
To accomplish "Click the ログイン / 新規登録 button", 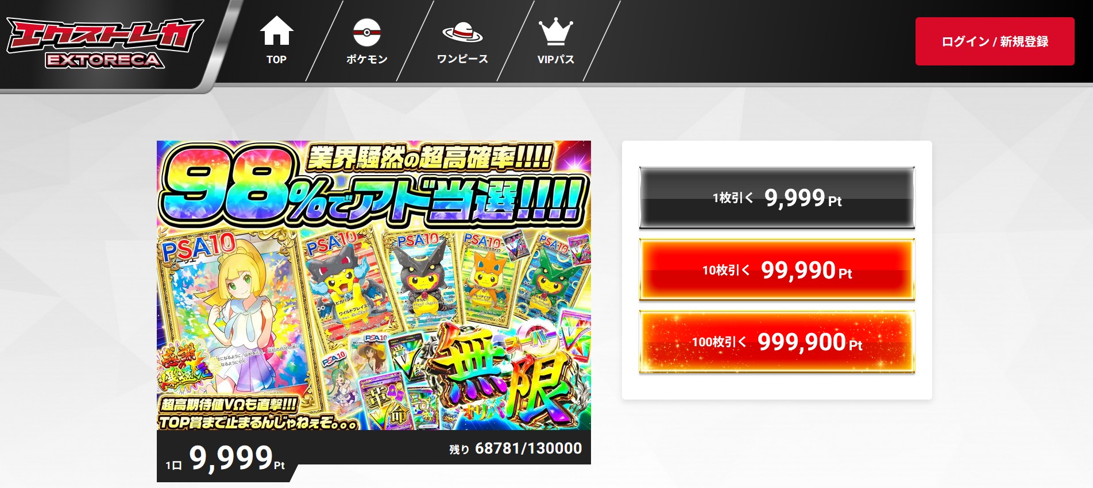I will pos(995,41).
